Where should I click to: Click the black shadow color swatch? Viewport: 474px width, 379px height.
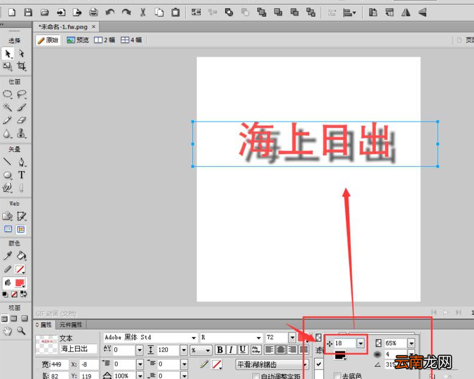tap(340, 356)
